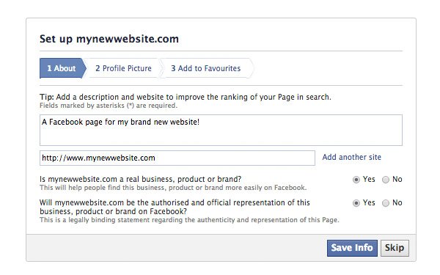Click into the page description text area

(221, 130)
